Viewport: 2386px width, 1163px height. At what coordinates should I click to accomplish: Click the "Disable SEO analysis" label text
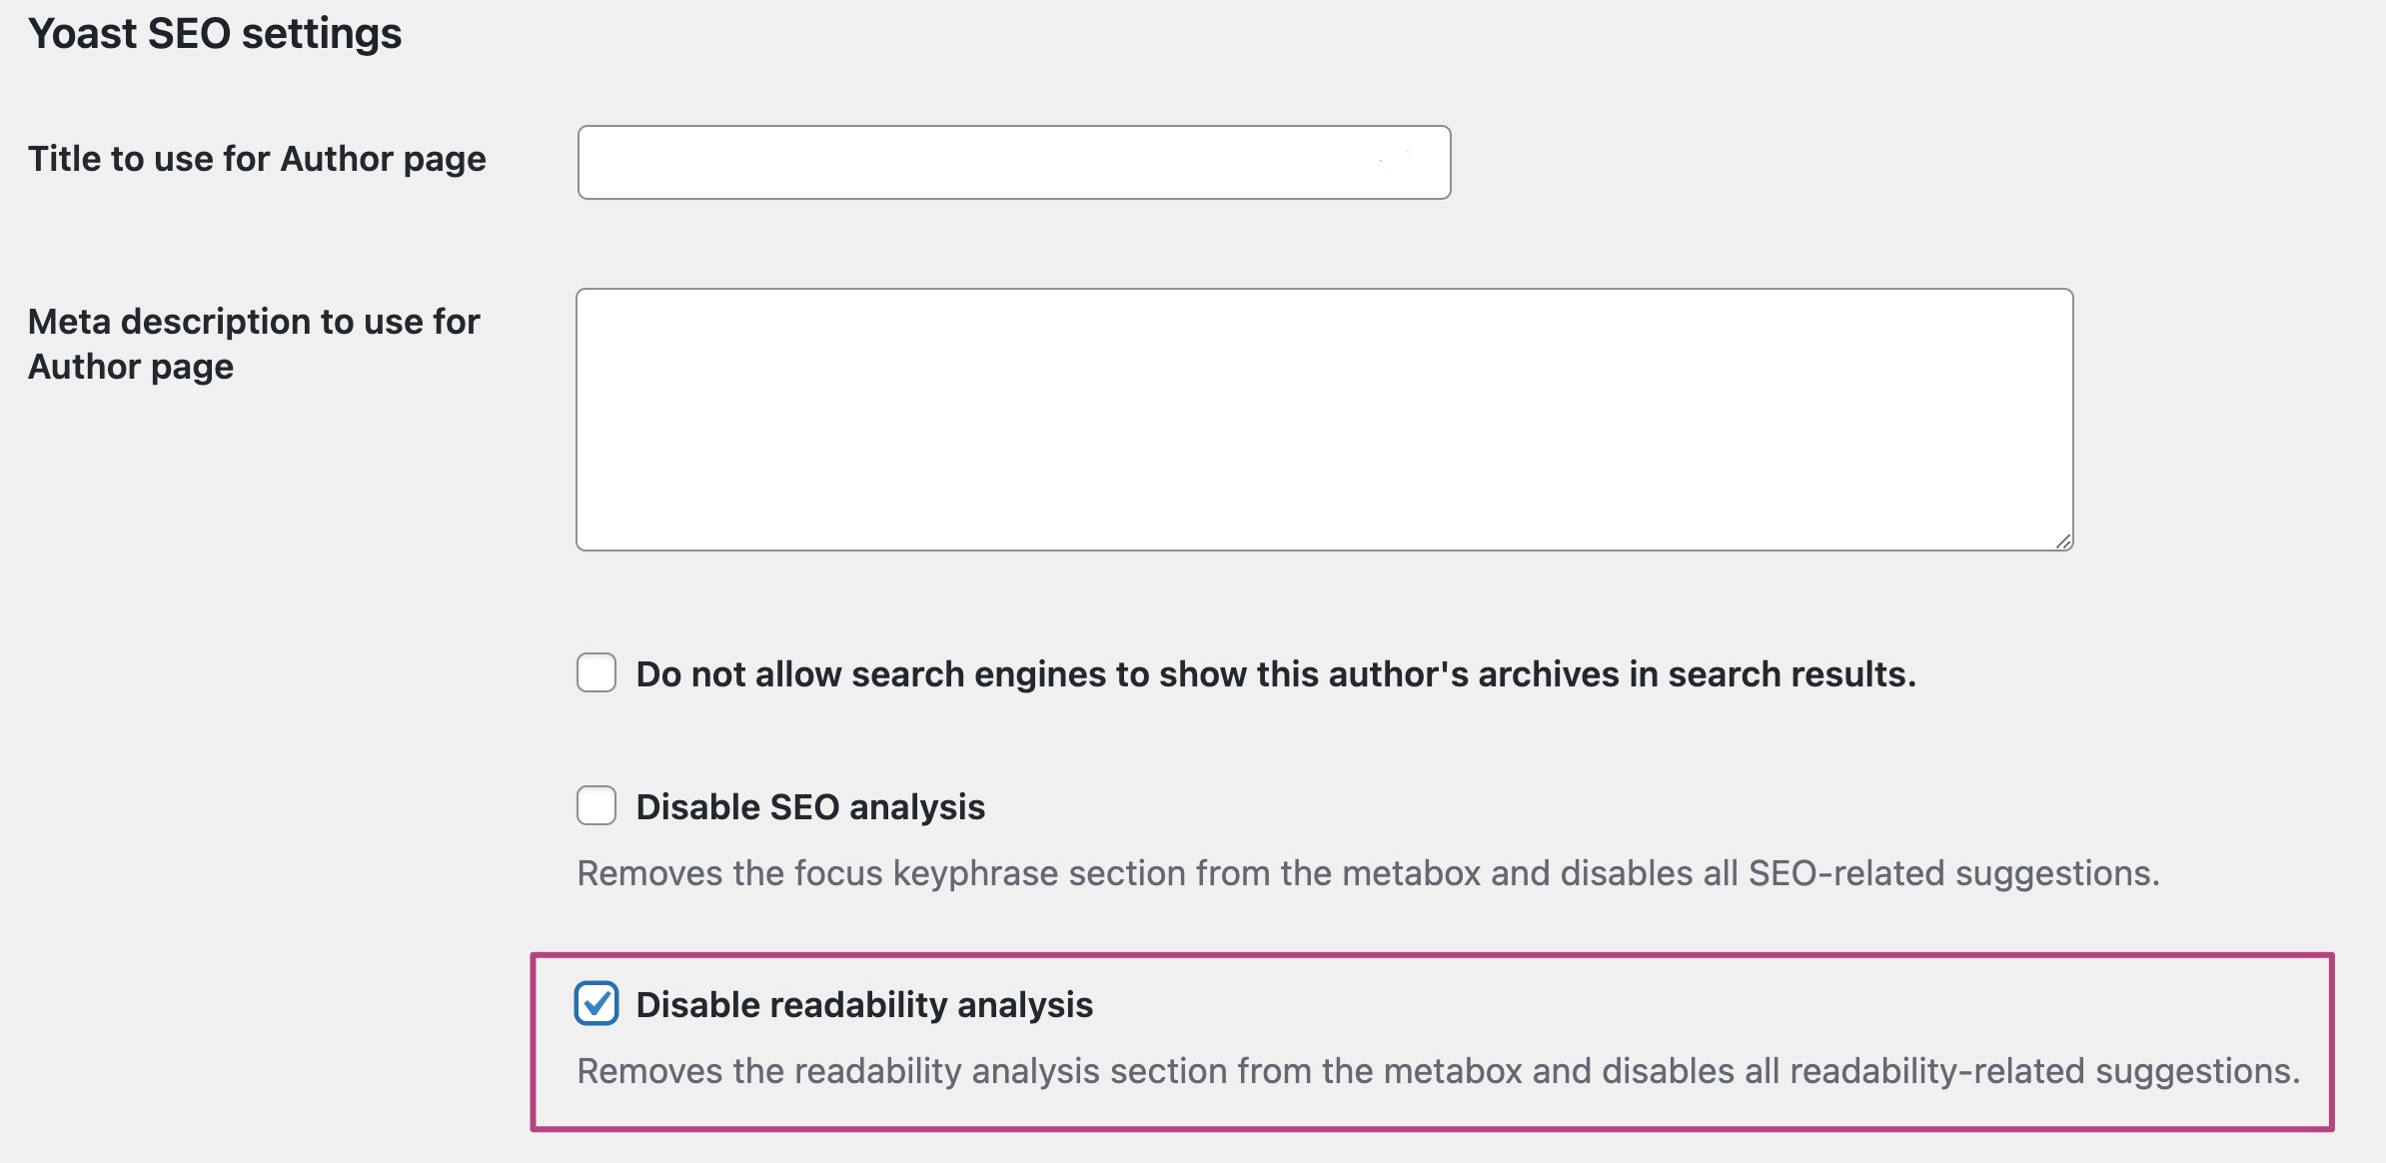point(810,807)
